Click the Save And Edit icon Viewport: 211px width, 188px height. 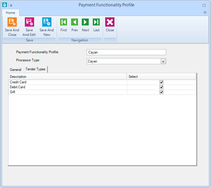pos(29,22)
